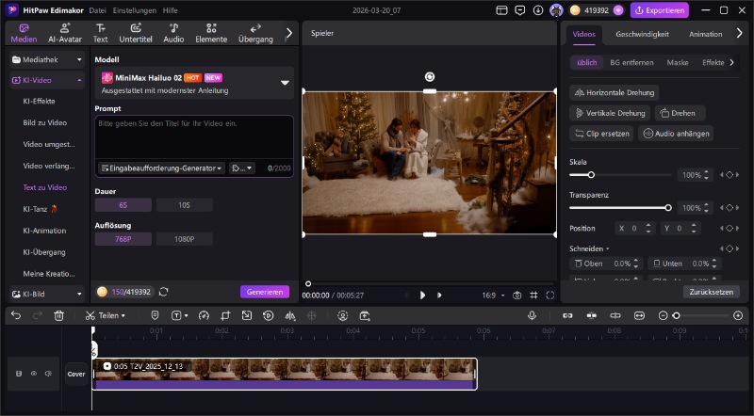This screenshot has width=754, height=416.
Task: Switch to the Untertitel tab
Action: [x=136, y=33]
